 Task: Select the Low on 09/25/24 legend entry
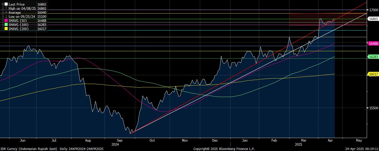point(22,17)
